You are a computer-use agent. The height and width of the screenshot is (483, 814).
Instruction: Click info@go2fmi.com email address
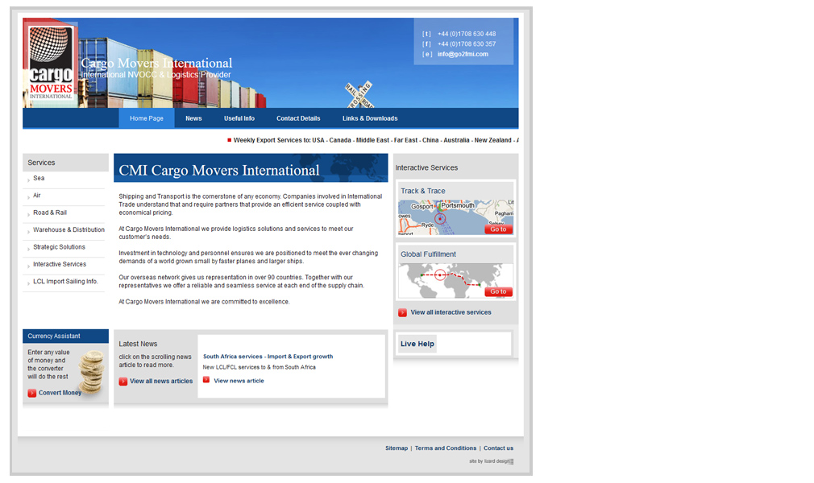[x=463, y=54]
